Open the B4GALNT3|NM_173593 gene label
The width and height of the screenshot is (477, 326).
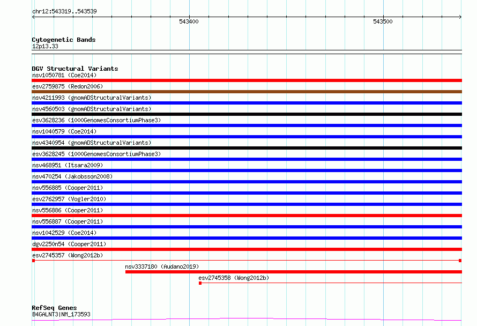tap(61, 314)
